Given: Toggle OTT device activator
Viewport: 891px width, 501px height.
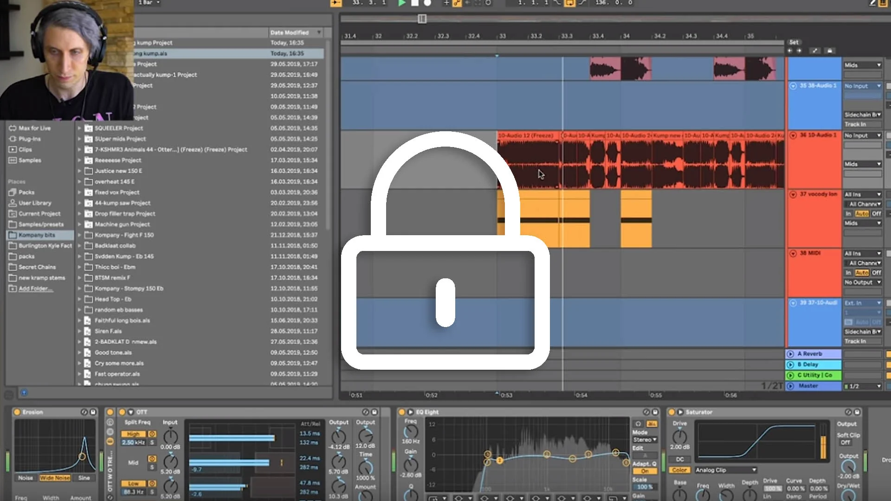Looking at the screenshot, I should [x=122, y=412].
